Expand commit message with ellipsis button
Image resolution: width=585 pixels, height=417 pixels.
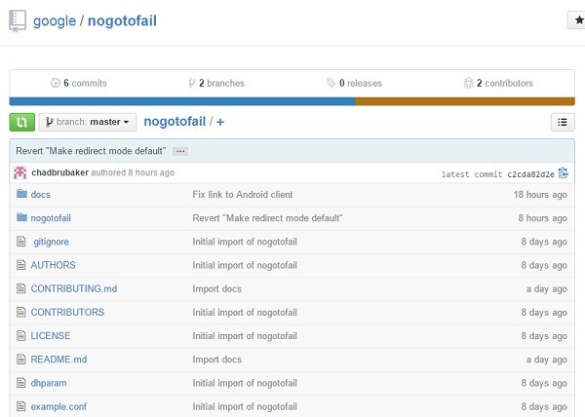tap(180, 151)
